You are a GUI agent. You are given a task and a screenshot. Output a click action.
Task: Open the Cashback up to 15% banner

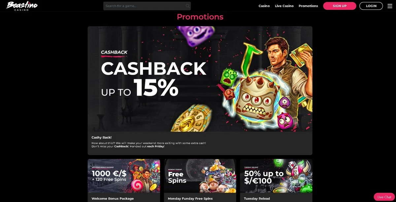200,79
